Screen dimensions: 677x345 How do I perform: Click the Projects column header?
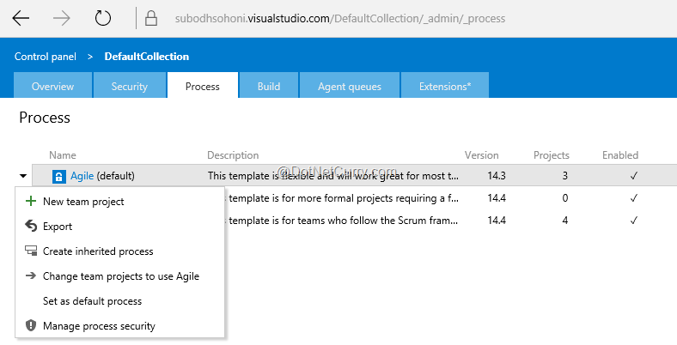pos(552,155)
